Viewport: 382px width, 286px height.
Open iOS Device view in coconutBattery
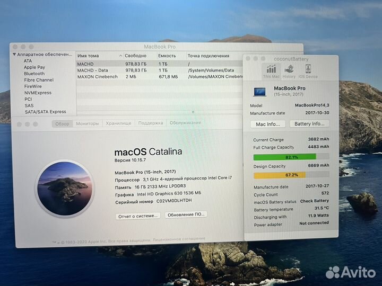308,71
